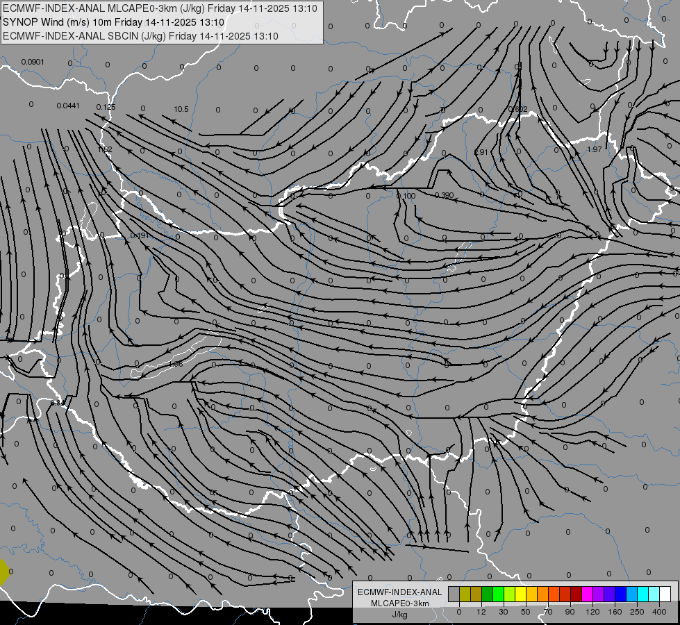
Task: Click the map value 0.0901
Action: tap(33, 62)
